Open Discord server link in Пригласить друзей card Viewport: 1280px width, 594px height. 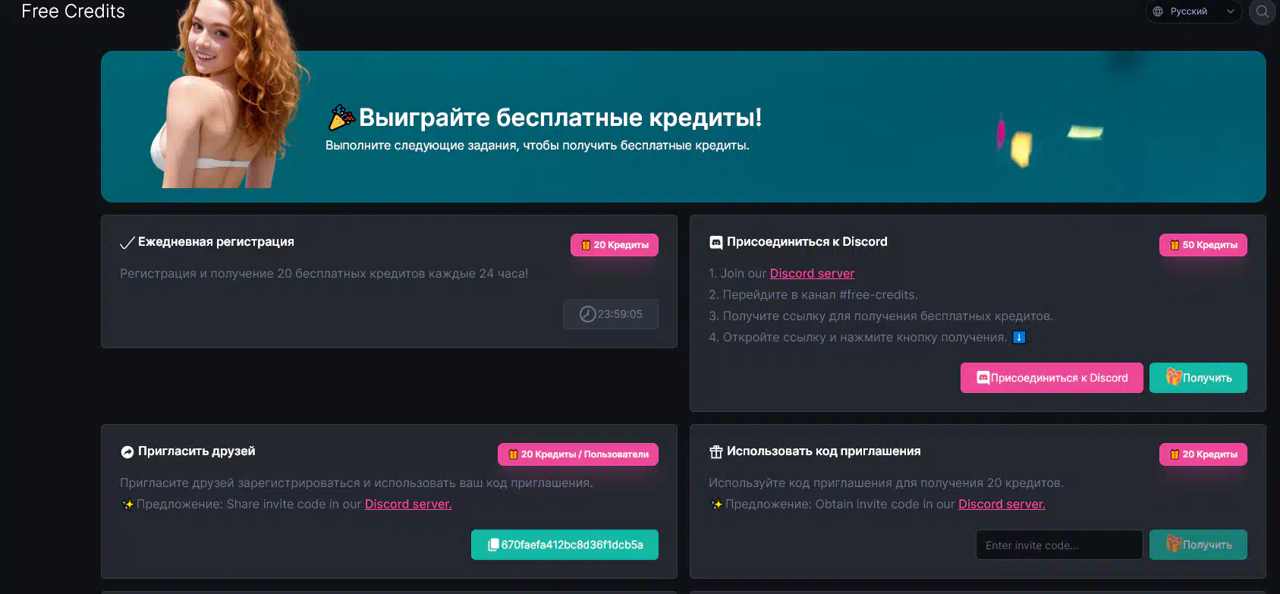click(408, 504)
